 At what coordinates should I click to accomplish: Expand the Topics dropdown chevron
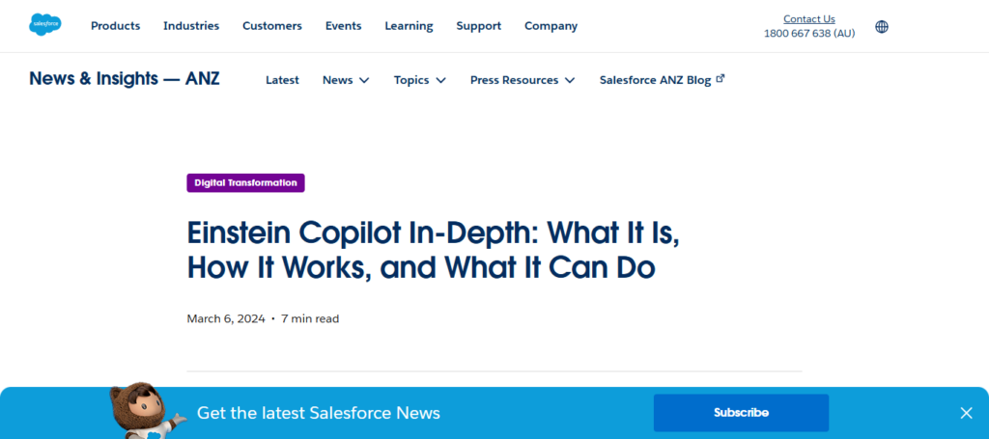click(x=440, y=81)
